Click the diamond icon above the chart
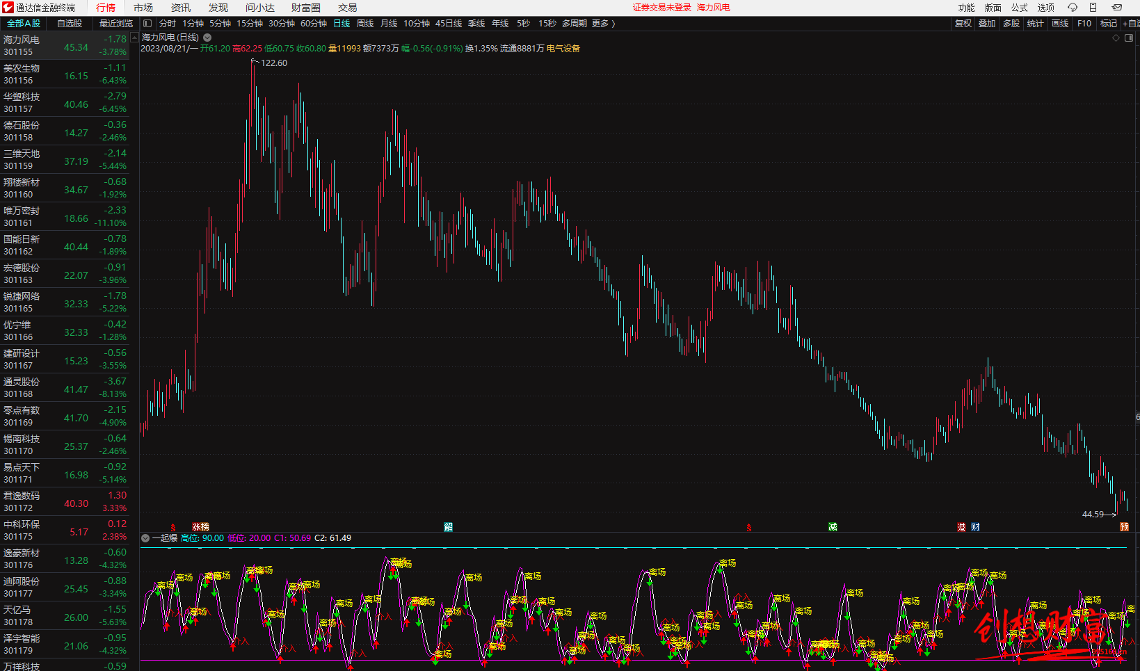 coord(1116,38)
